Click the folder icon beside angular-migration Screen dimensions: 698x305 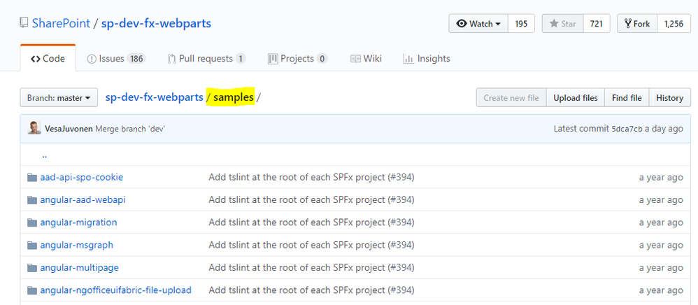coord(31,222)
